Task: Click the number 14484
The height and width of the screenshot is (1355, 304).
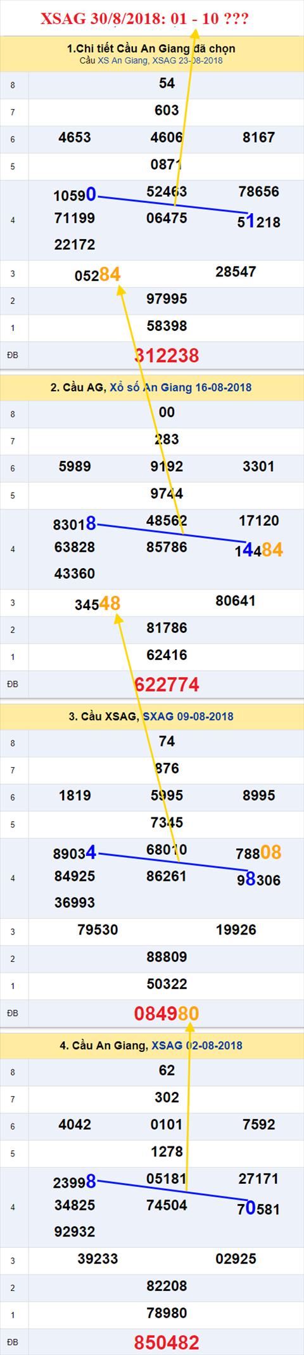Action: pyautogui.click(x=259, y=550)
